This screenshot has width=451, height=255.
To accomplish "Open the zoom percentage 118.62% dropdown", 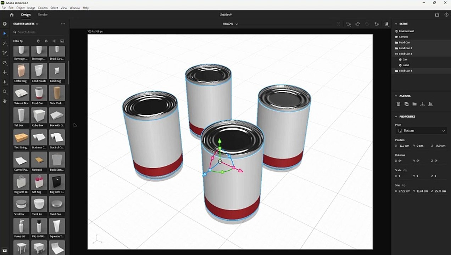I will click(x=230, y=24).
